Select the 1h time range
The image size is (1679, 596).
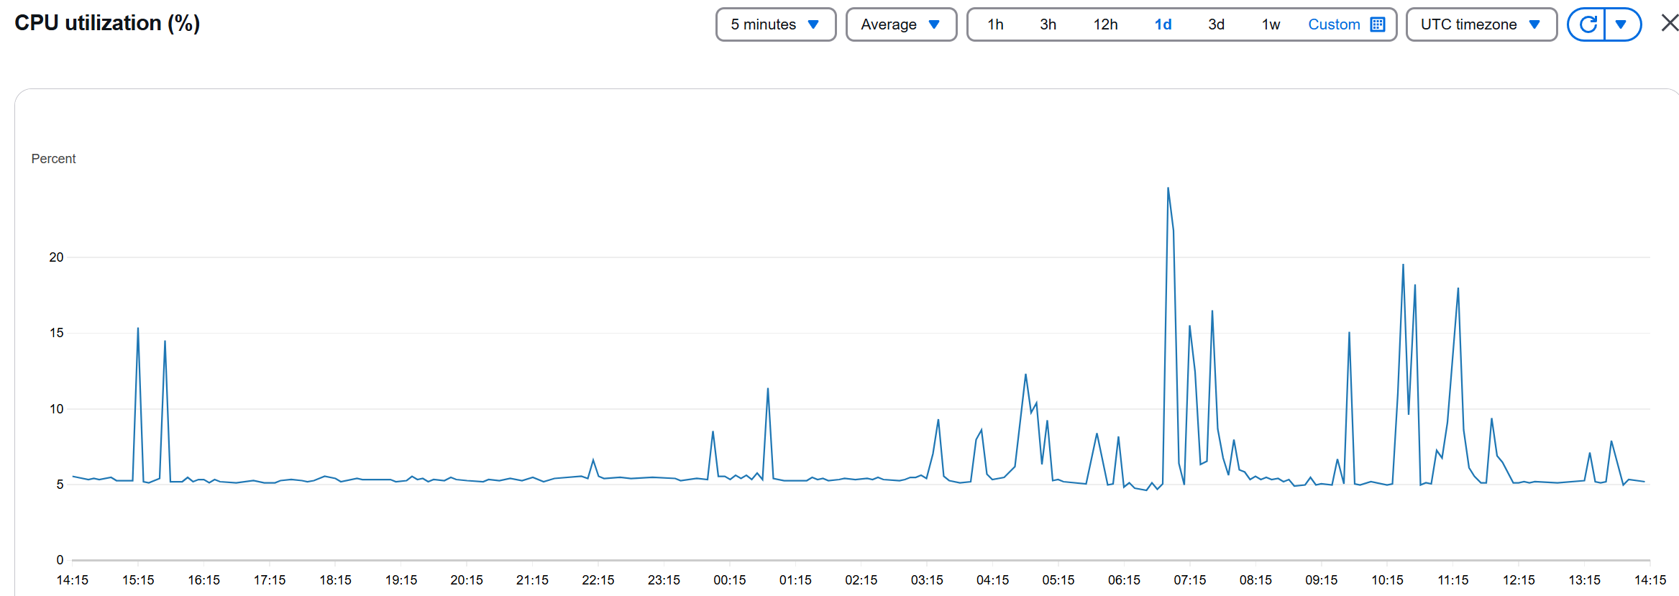pyautogui.click(x=995, y=24)
